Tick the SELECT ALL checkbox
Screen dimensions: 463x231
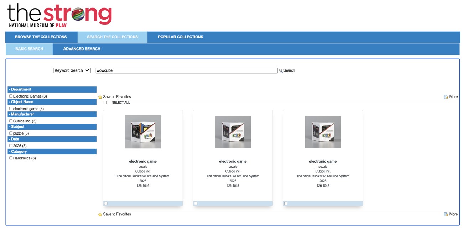pyautogui.click(x=105, y=103)
